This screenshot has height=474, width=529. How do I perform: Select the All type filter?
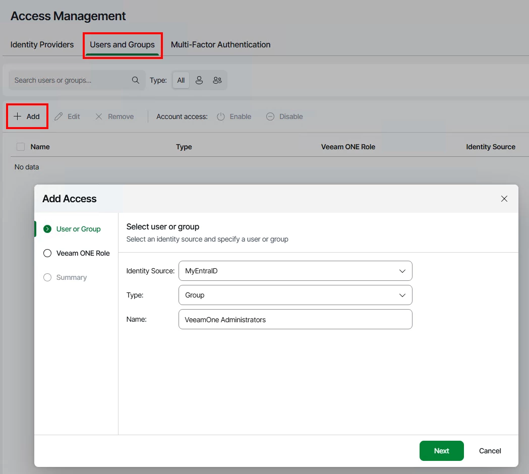(x=181, y=80)
